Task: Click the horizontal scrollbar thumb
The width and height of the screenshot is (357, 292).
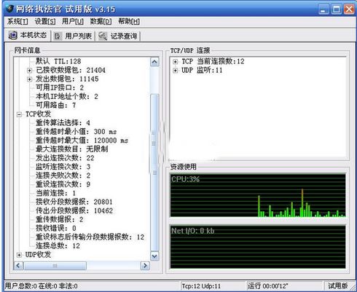Action: click(x=55, y=266)
